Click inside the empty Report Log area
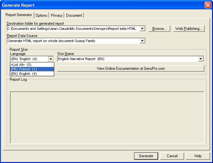Viewport: 213px width, 163px height. tap(107, 117)
